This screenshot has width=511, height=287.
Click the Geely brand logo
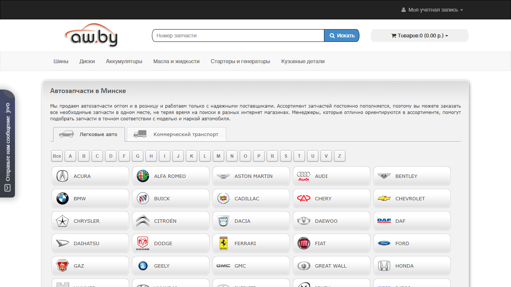pyautogui.click(x=143, y=266)
